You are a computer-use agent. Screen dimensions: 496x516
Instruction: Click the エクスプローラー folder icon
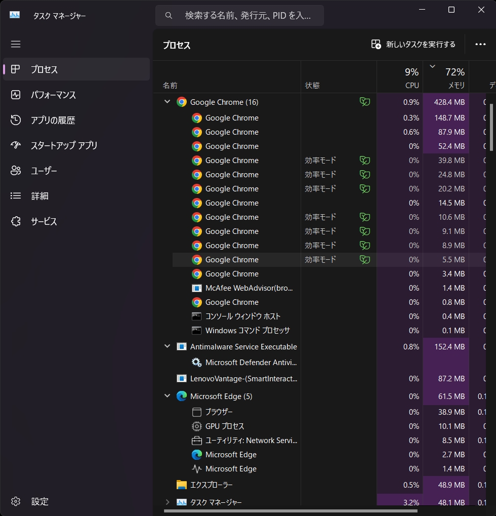point(182,485)
